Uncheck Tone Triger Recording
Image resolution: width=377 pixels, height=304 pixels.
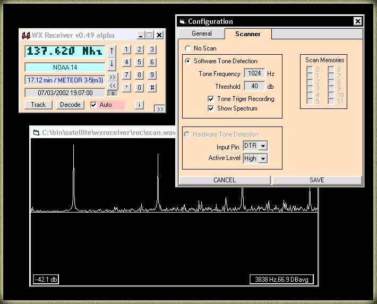tap(211, 99)
